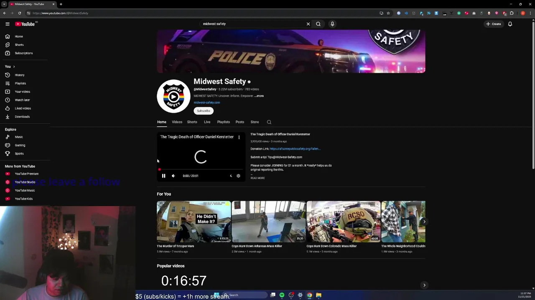Click the search magnifier button
The image size is (535, 300).
tap(318, 24)
